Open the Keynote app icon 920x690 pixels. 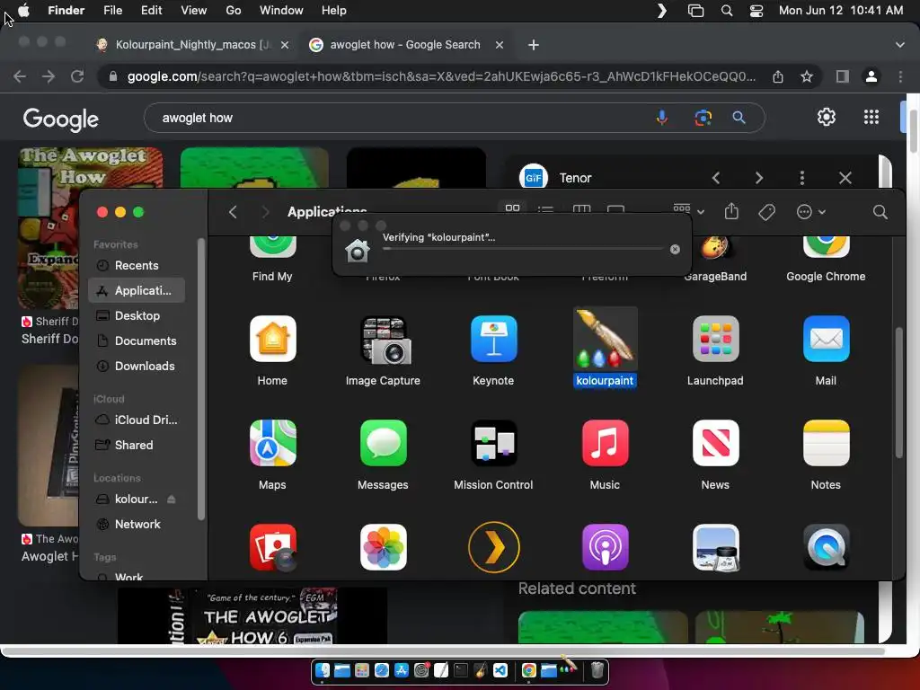click(493, 339)
